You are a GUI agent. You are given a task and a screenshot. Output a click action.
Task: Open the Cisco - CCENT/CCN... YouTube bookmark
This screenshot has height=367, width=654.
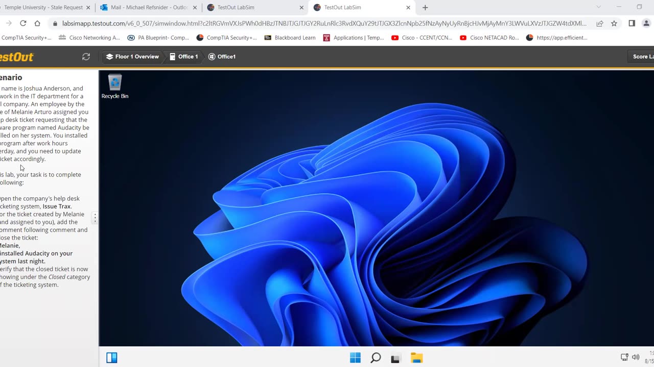click(422, 38)
